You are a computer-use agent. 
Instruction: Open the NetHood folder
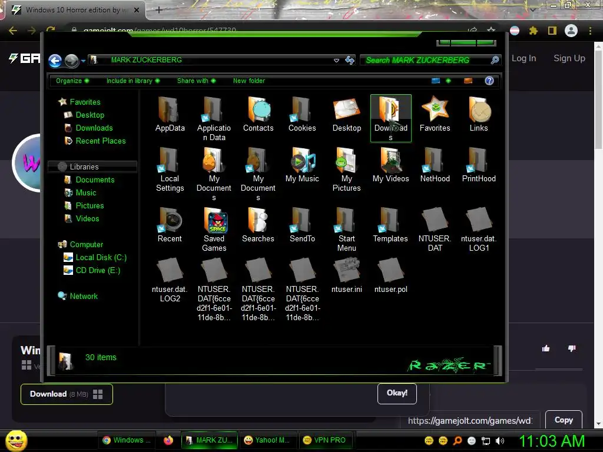click(435, 165)
